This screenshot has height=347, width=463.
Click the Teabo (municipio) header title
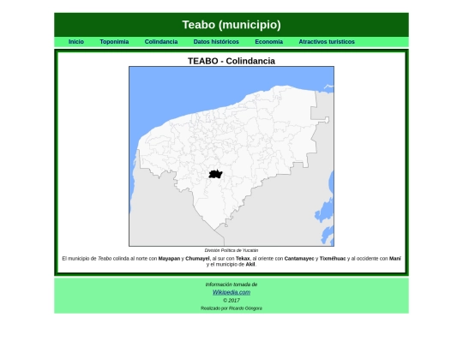(231, 25)
